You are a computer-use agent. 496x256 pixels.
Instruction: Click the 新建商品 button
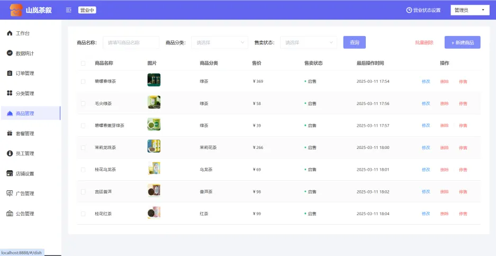pos(462,42)
